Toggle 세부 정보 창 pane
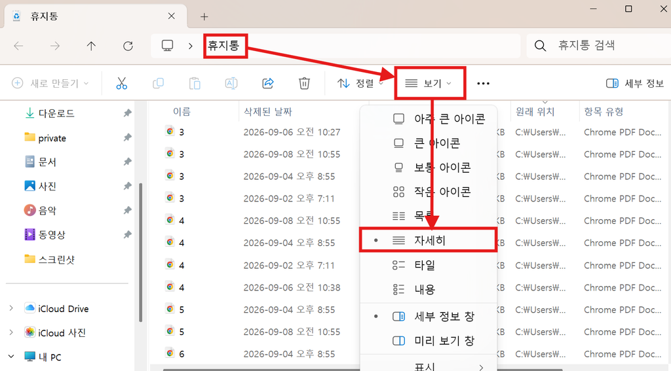Screen dimensions: 671x371 (x=429, y=317)
